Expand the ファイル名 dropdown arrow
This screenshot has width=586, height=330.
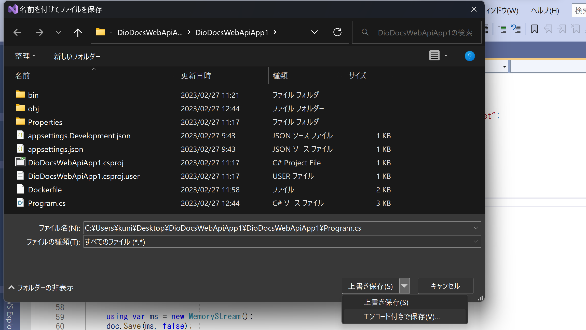point(476,228)
